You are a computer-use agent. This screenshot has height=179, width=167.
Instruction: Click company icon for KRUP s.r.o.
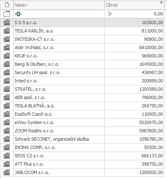coord(7,56)
